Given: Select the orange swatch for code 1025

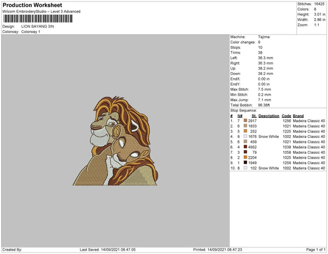Looking at the screenshot, I should pyautogui.click(x=245, y=157).
